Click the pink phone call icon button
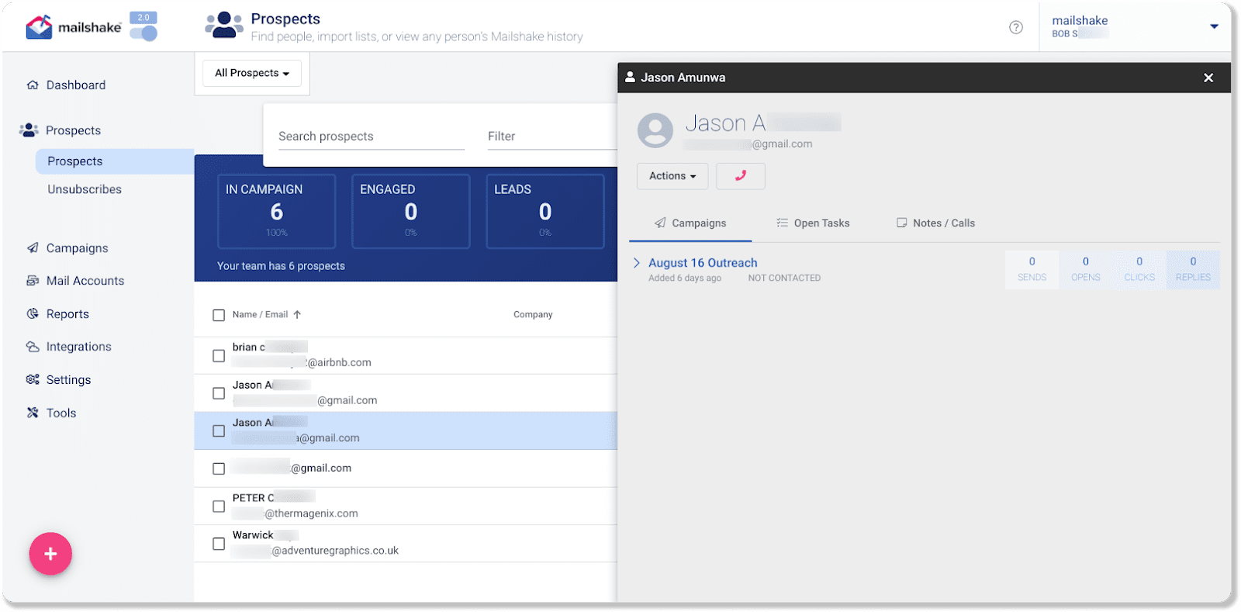The image size is (1241, 612). point(740,176)
